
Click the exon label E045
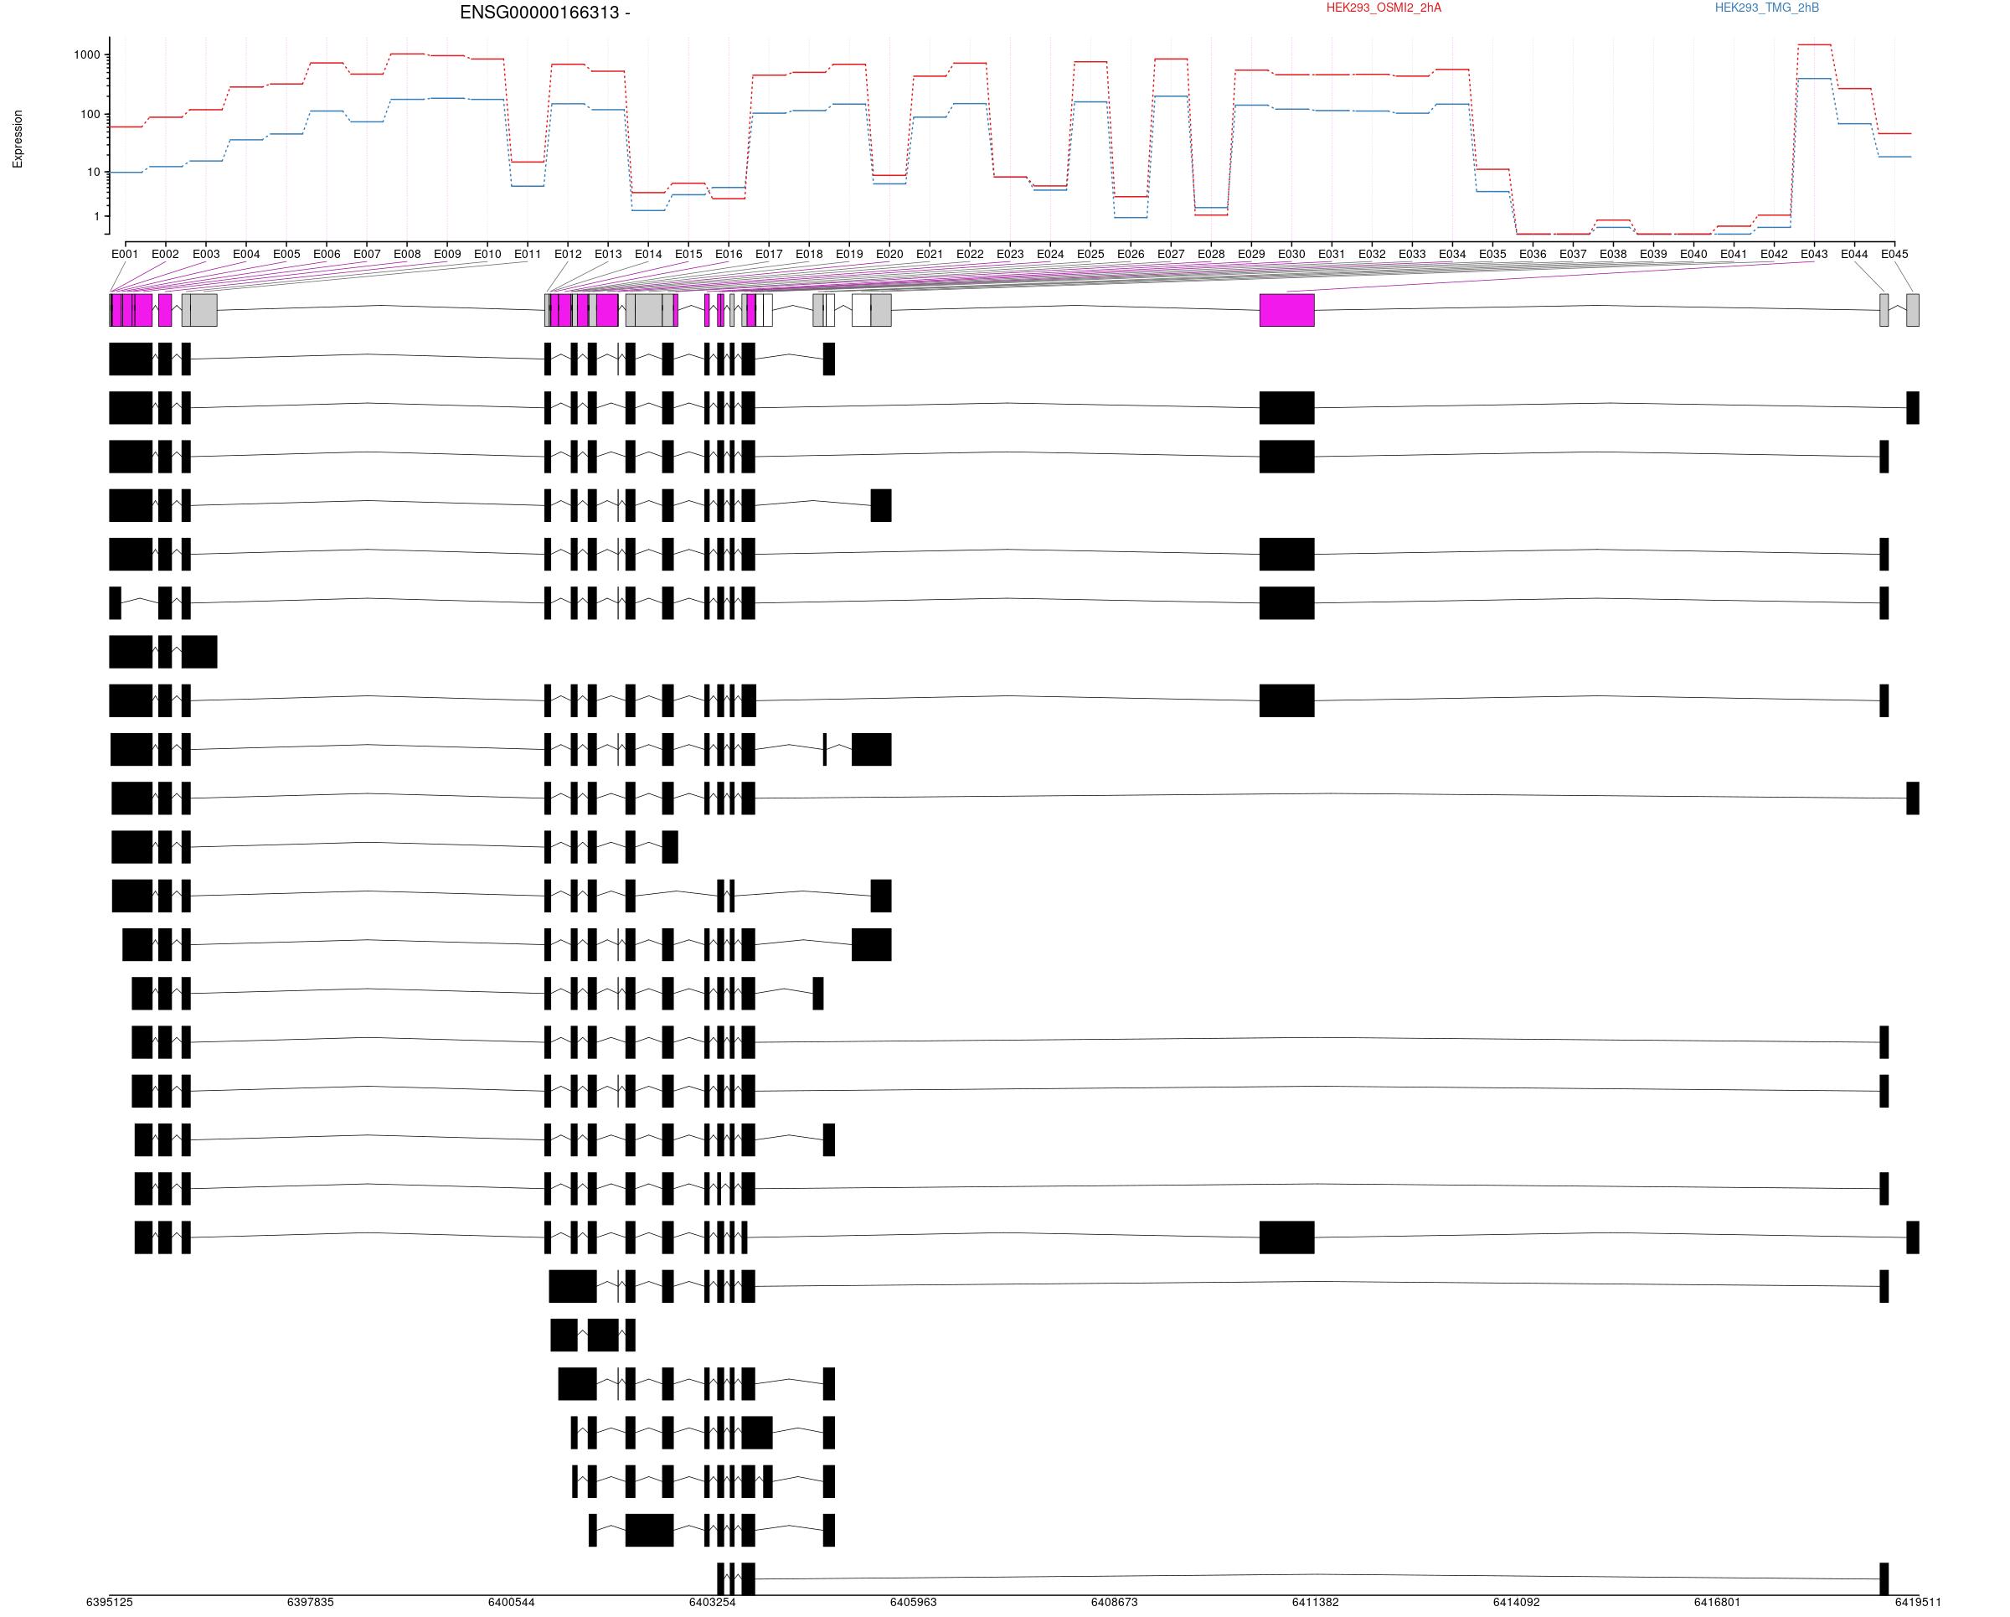click(x=1894, y=254)
